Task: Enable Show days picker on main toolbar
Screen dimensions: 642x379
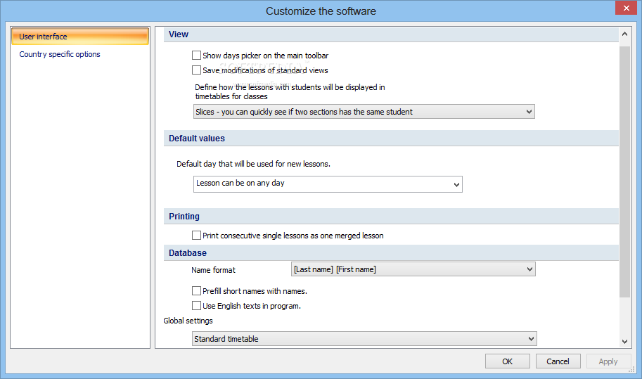Action: coord(196,56)
